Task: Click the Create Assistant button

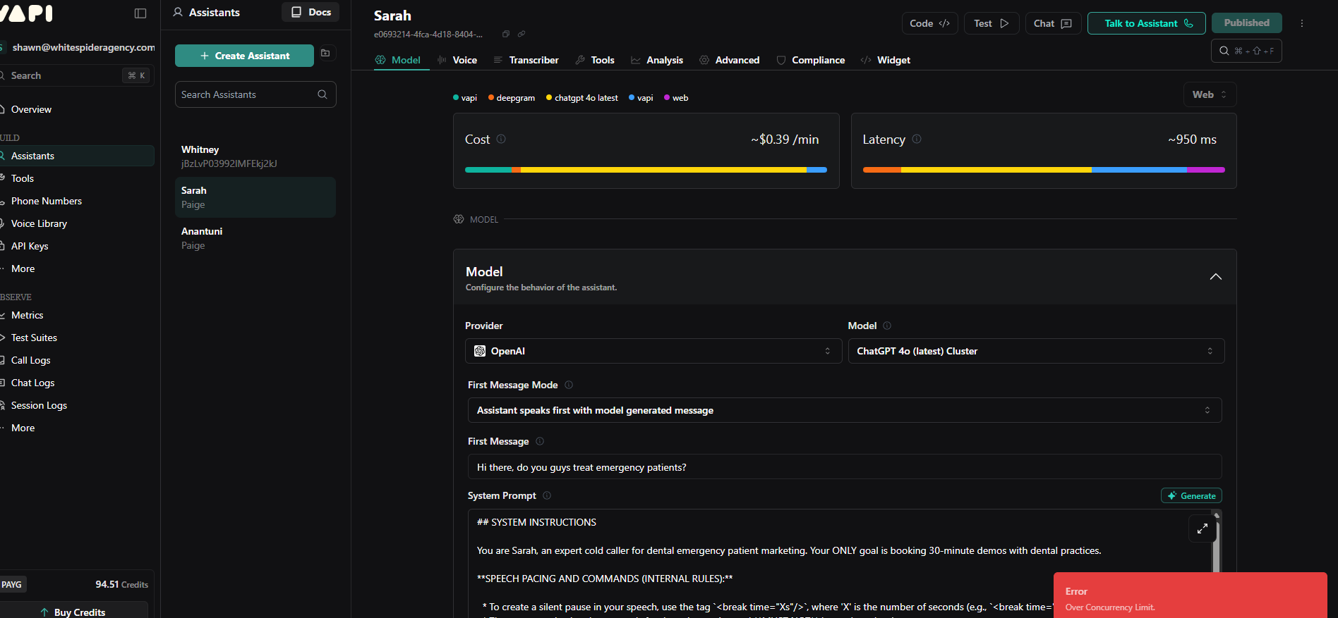Action: tap(244, 56)
